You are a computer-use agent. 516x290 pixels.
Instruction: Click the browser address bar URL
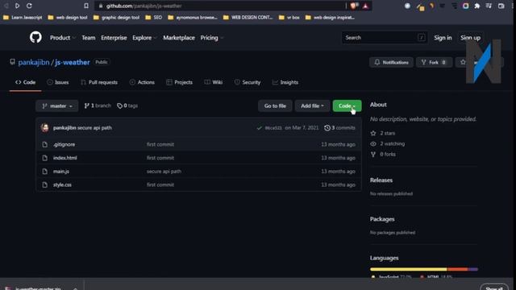(144, 6)
